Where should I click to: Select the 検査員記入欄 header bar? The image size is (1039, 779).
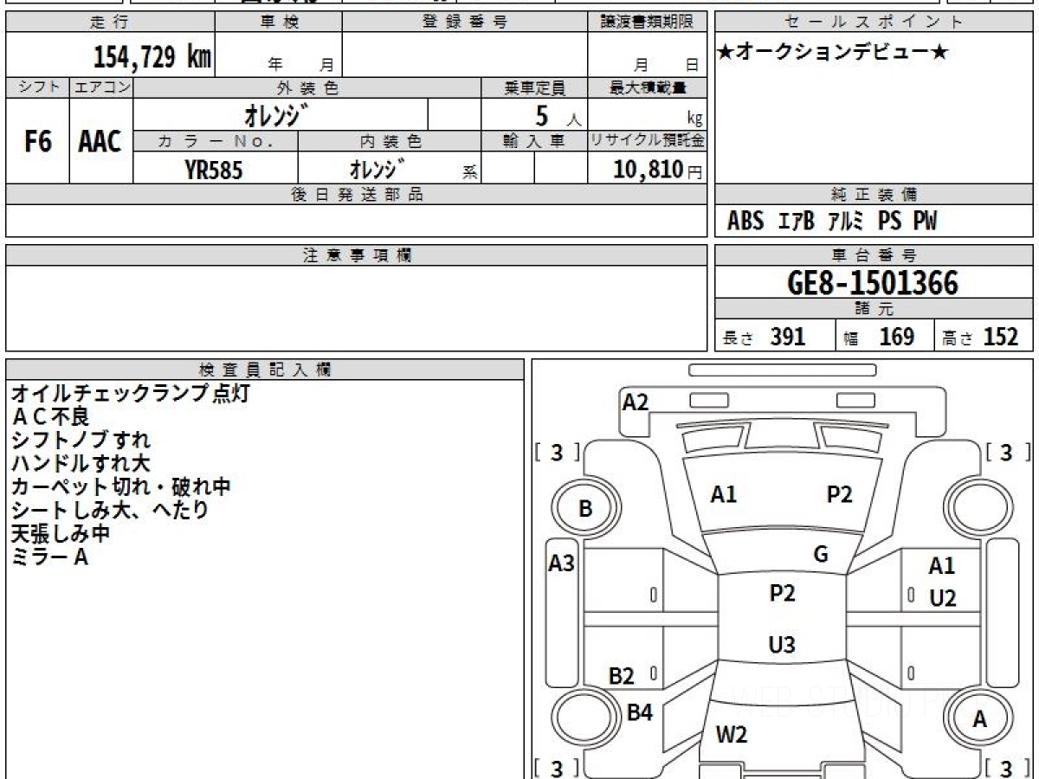265,370
